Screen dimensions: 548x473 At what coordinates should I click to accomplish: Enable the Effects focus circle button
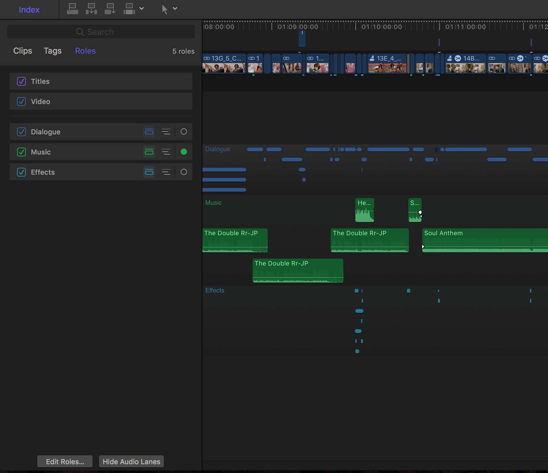pyautogui.click(x=184, y=172)
